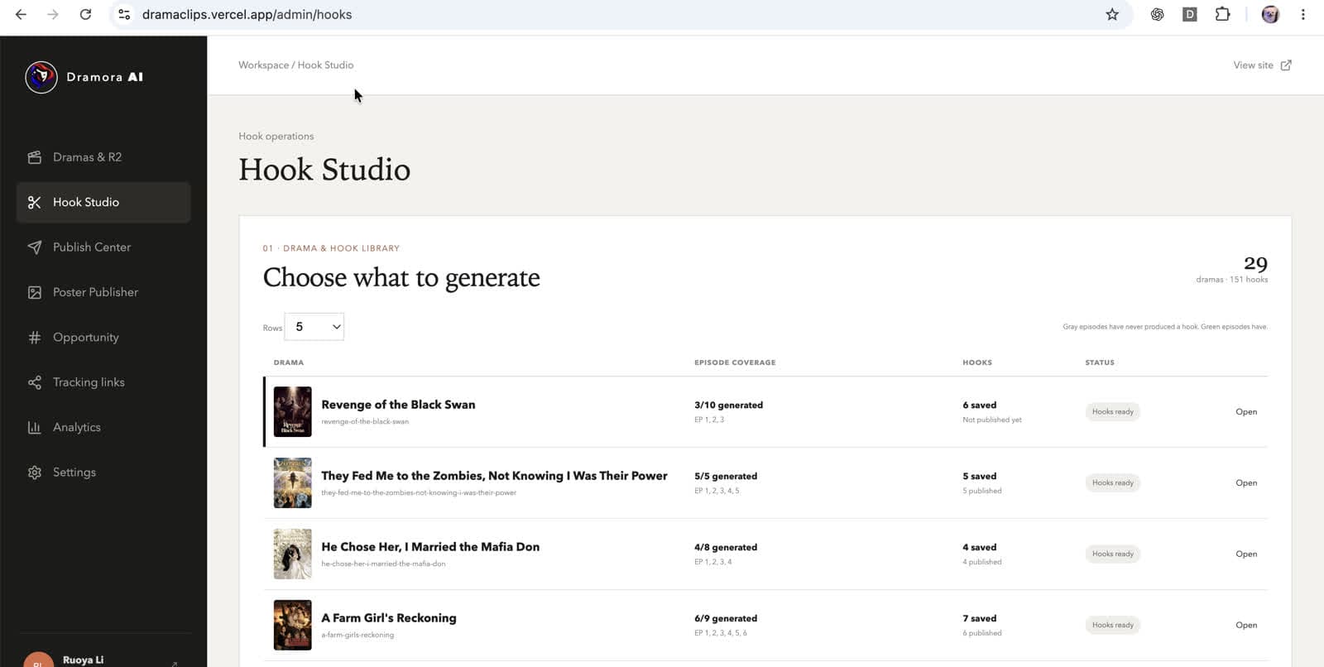Click the 6 saved hooks count
The width and height of the screenshot is (1324, 667).
pyautogui.click(x=979, y=405)
